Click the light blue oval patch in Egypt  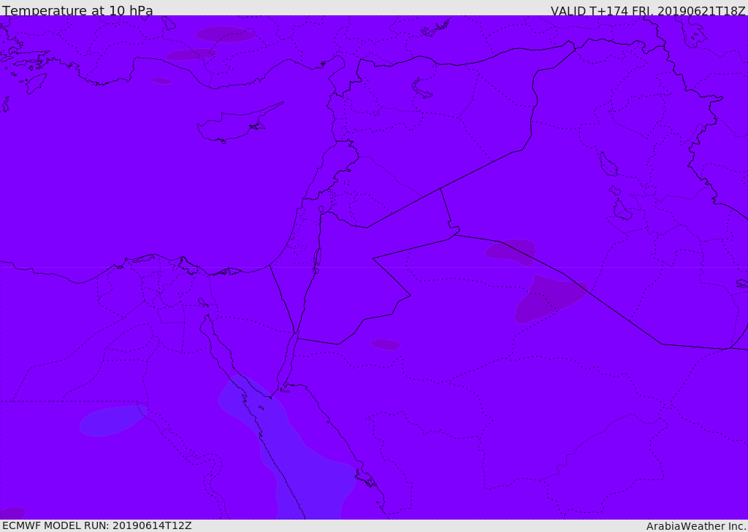(x=113, y=420)
